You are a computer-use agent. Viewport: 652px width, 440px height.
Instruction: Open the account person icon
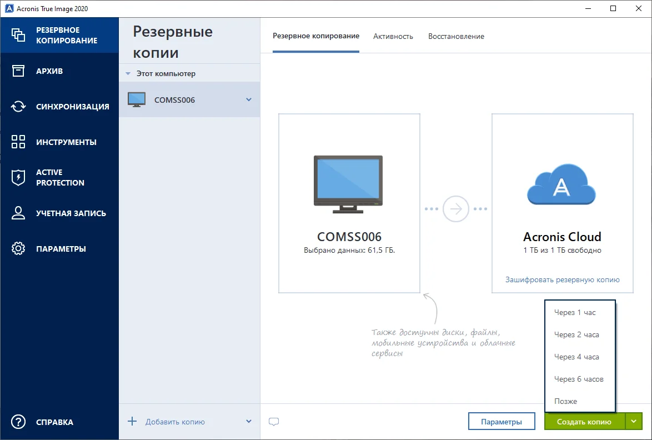pyautogui.click(x=18, y=213)
